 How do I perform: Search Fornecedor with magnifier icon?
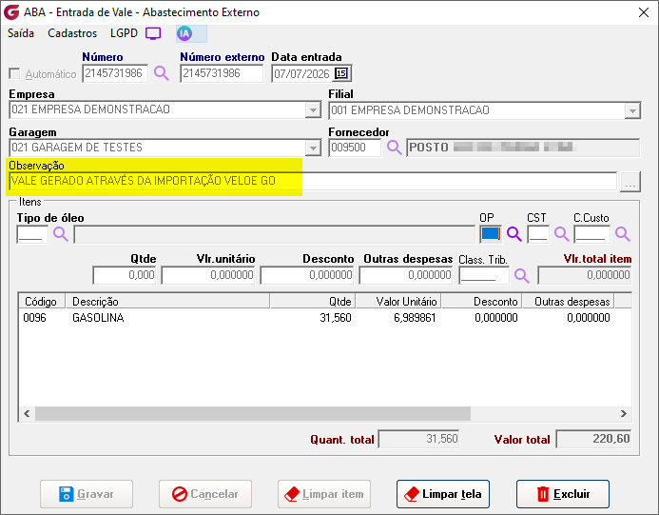(x=395, y=148)
